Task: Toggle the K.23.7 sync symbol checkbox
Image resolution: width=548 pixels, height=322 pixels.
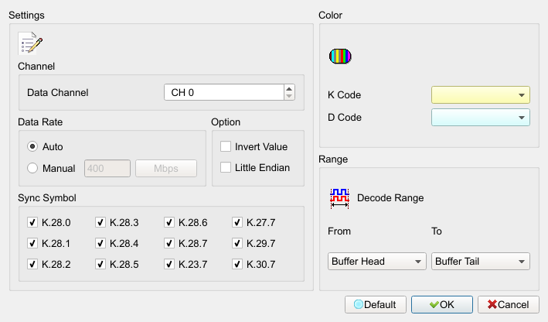Action: [169, 264]
